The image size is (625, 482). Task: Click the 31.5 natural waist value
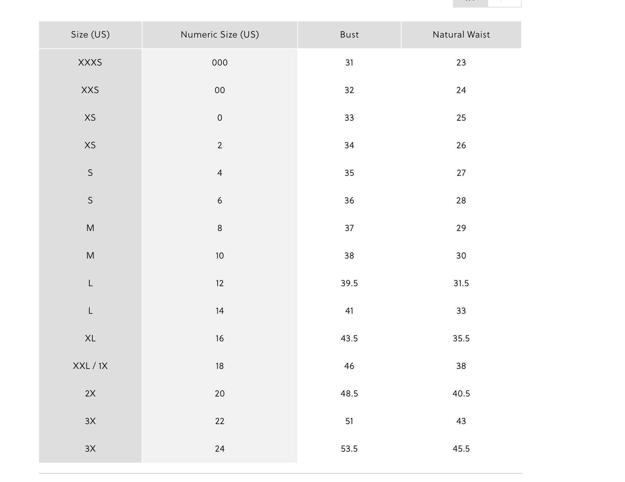(x=461, y=283)
